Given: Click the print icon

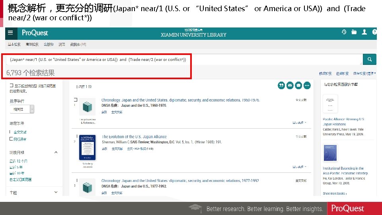Looking at the screenshot, I should point(298,86).
